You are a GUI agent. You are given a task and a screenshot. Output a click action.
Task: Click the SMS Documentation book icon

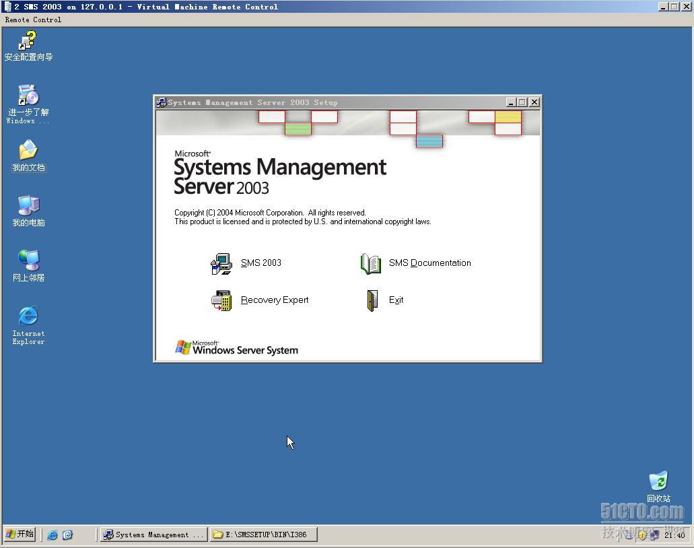point(371,263)
